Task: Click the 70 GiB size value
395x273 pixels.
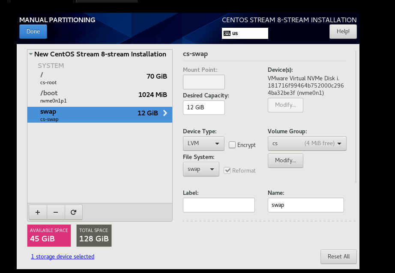Action: 157,76
